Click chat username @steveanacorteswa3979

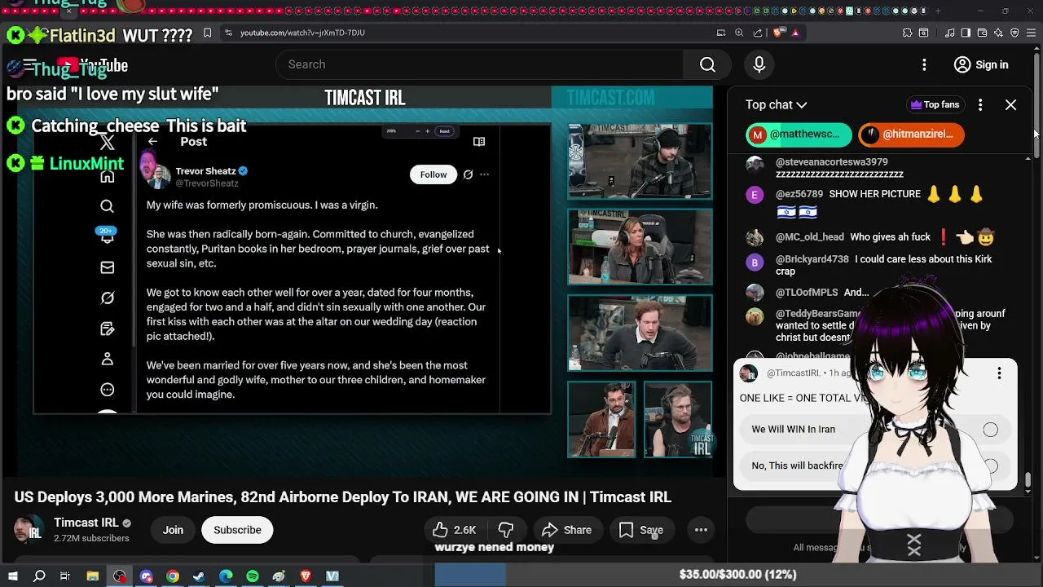point(832,162)
